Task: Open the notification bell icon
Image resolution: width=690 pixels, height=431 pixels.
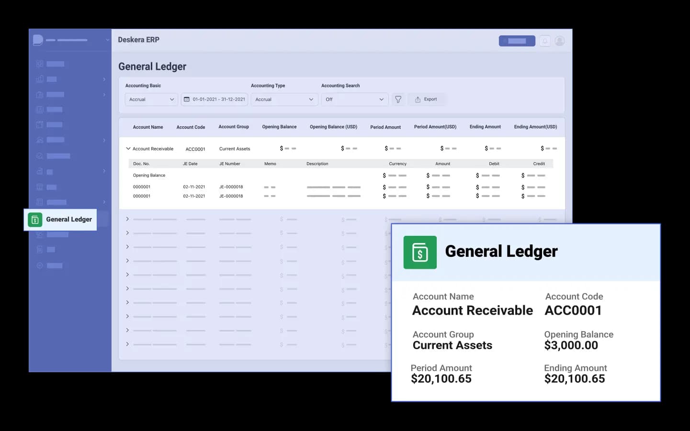Action: click(x=545, y=41)
